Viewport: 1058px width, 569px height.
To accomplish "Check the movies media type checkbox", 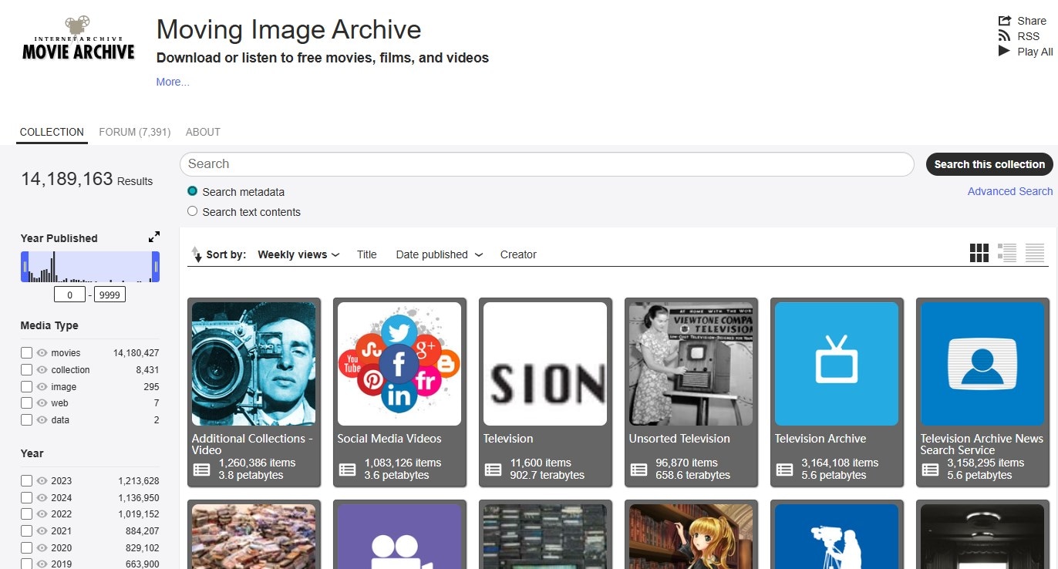I will (26, 353).
